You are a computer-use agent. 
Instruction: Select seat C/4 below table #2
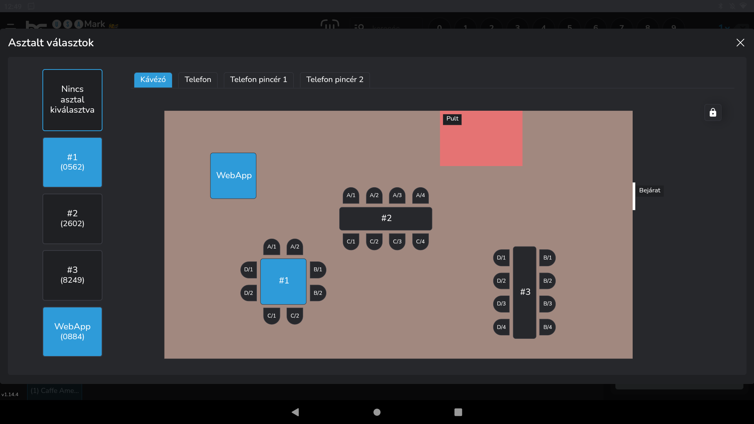click(420, 241)
